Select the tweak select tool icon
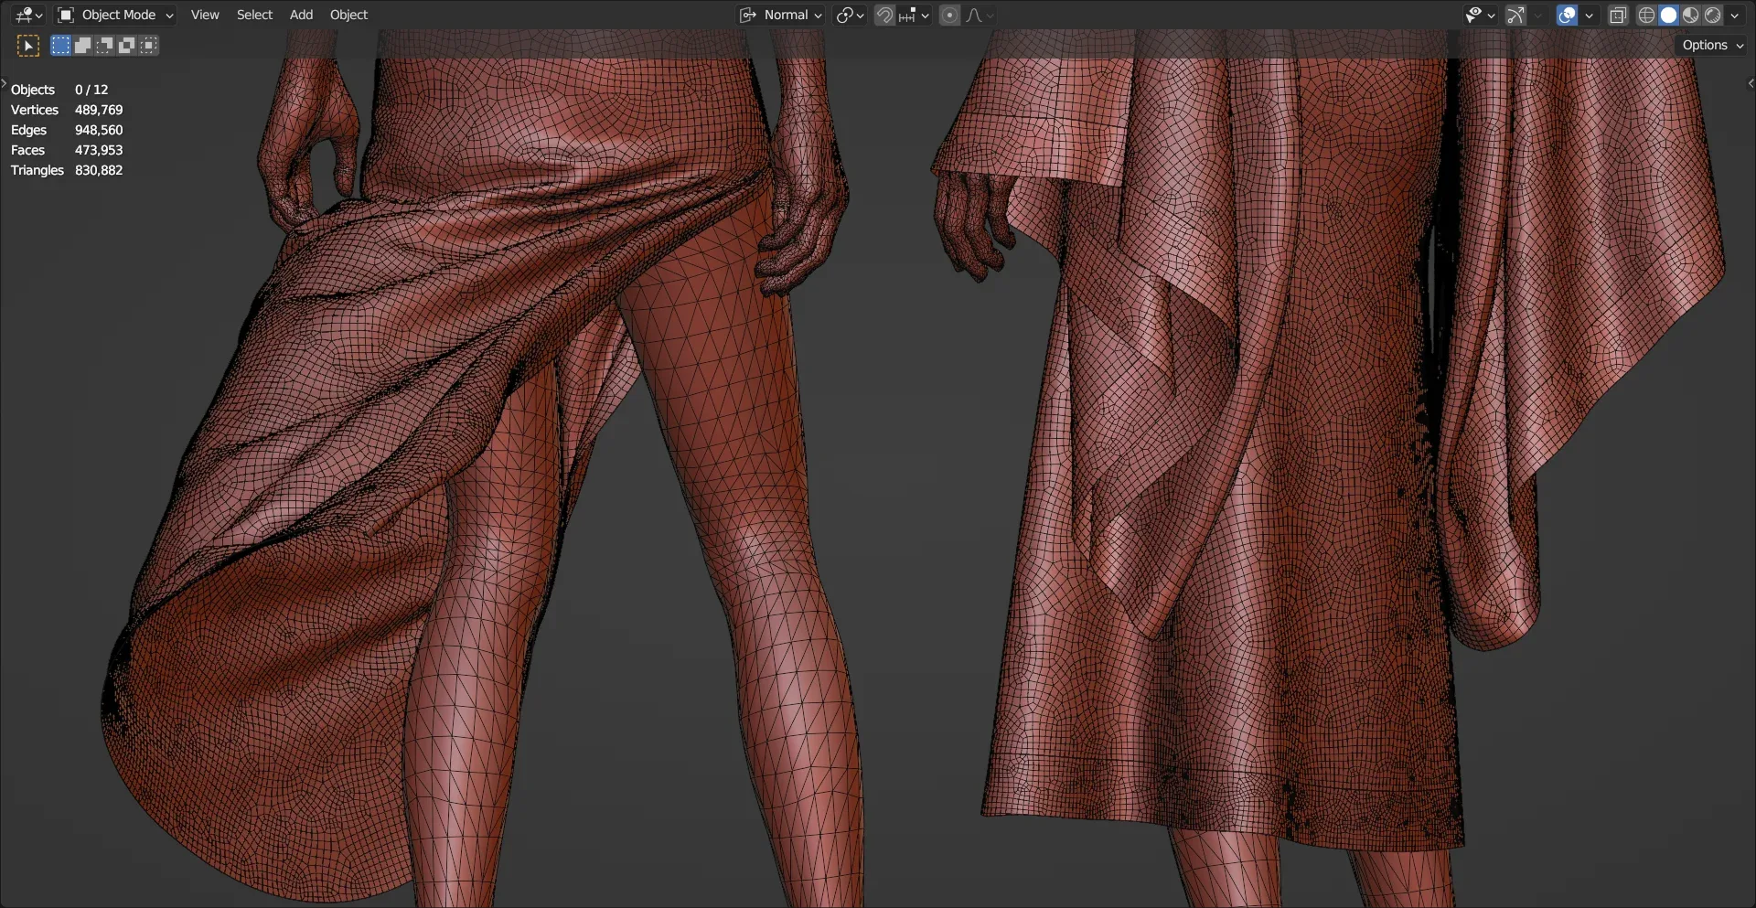Viewport: 1756px width, 908px height. coord(28,45)
